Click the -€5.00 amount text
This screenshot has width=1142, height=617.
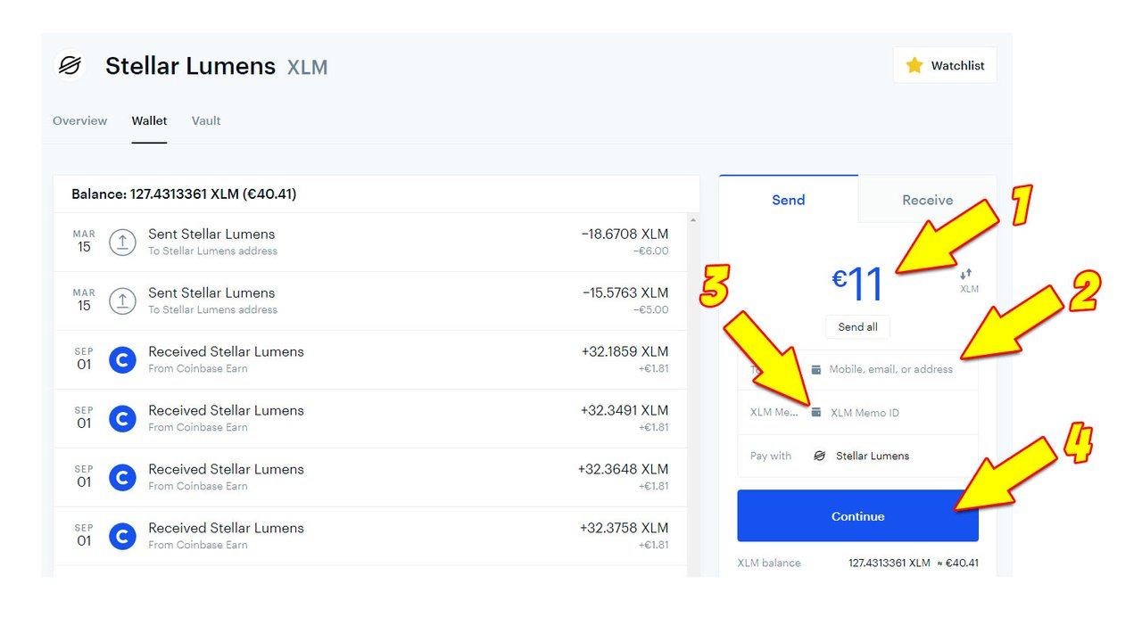[x=652, y=309]
